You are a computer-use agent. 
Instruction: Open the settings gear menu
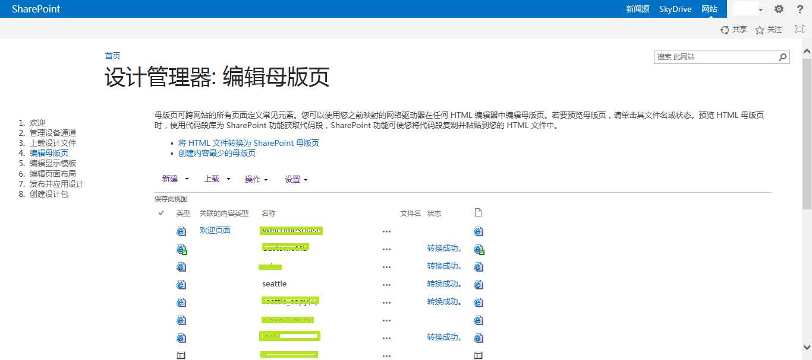pyautogui.click(x=779, y=9)
